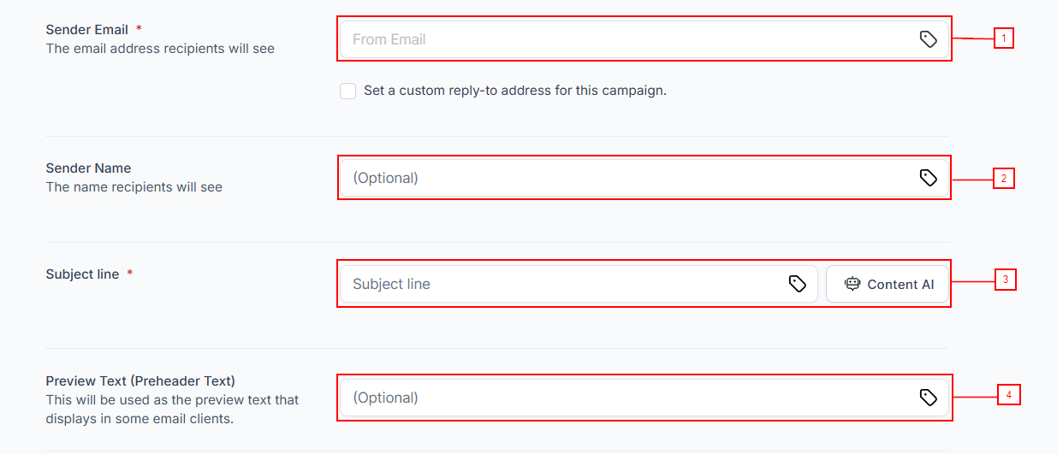This screenshot has width=1057, height=454.
Task: Click the "Preview Text (Preheader Text)" label
Action: 140,381
